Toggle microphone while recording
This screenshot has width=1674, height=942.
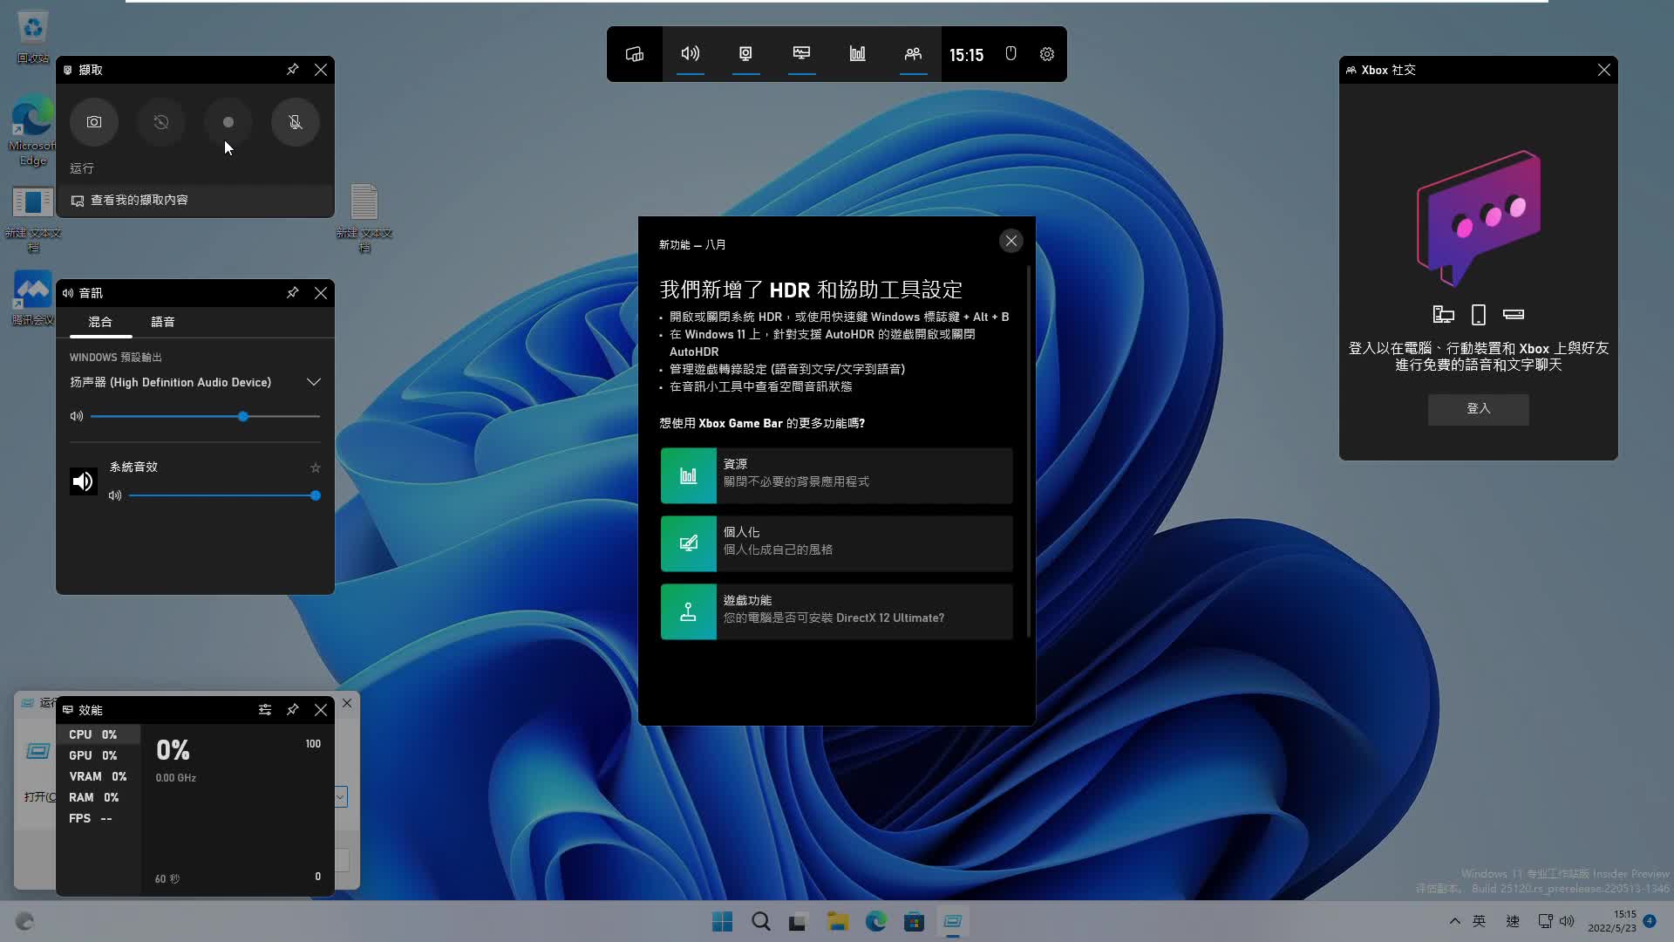[x=296, y=122]
